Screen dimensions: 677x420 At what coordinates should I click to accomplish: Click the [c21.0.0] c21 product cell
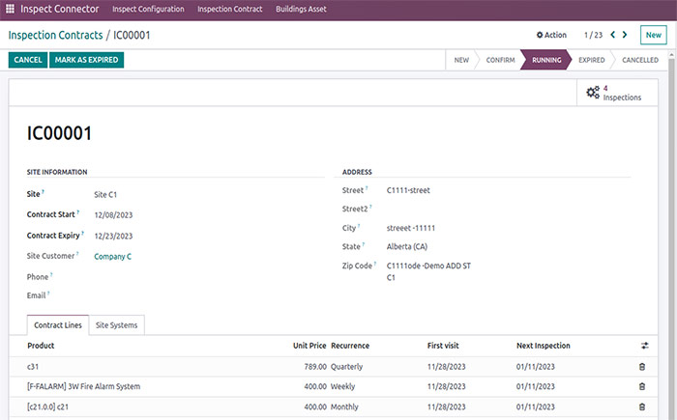(x=47, y=406)
